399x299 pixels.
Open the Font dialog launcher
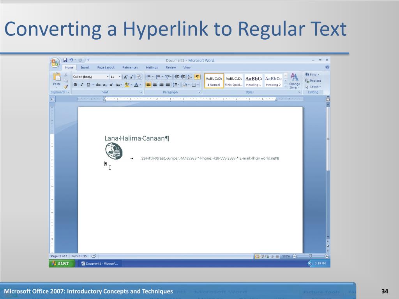pos(141,92)
